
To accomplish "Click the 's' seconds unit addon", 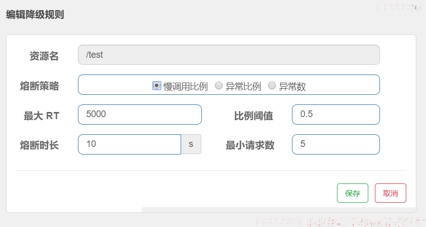I will point(191,144).
